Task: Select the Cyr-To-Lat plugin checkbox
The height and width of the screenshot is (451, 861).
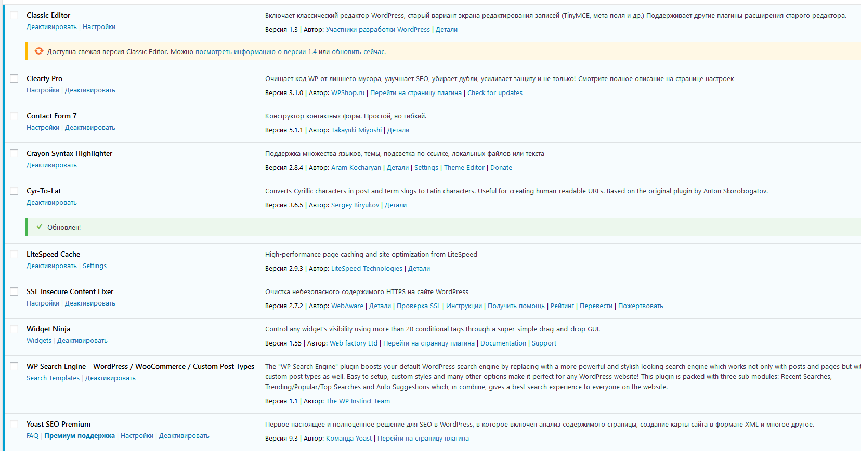Action: [x=14, y=191]
